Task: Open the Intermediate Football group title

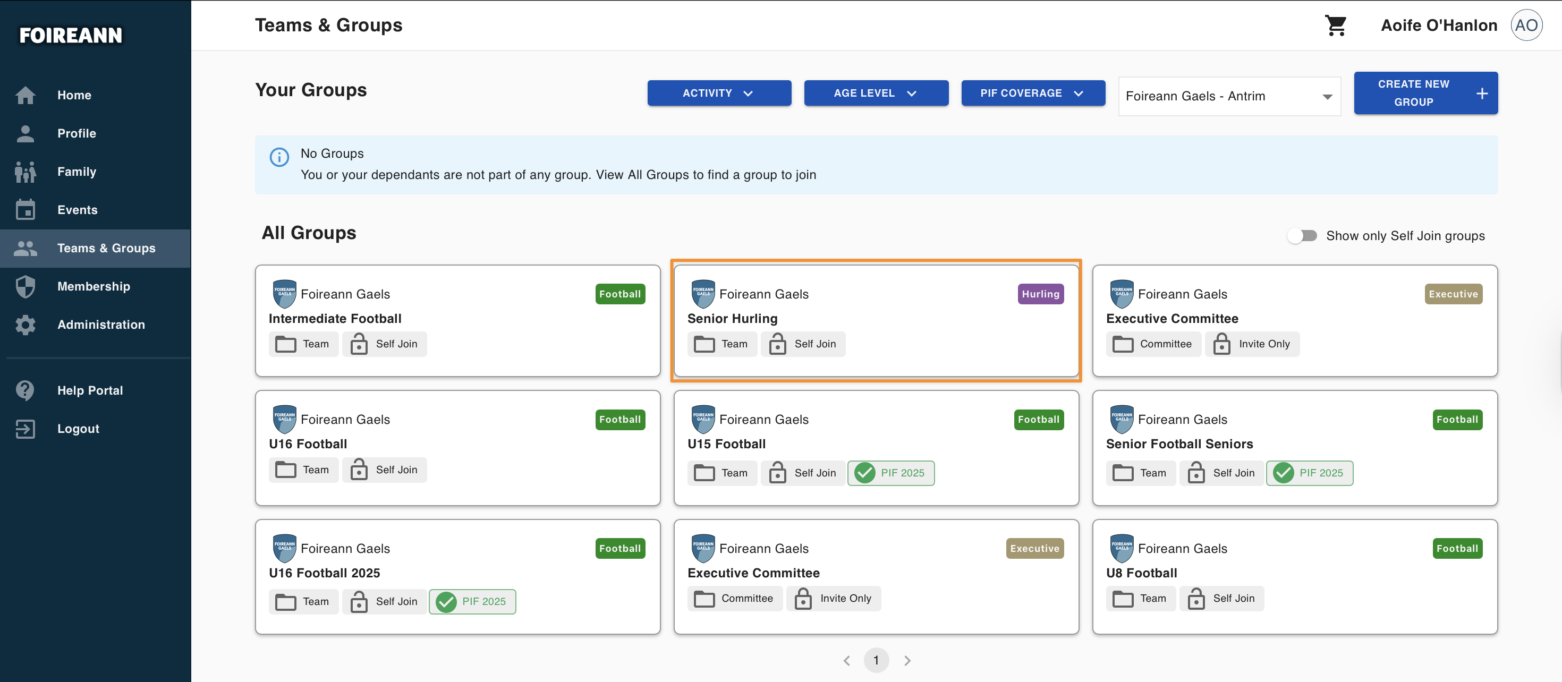Action: pyautogui.click(x=335, y=319)
